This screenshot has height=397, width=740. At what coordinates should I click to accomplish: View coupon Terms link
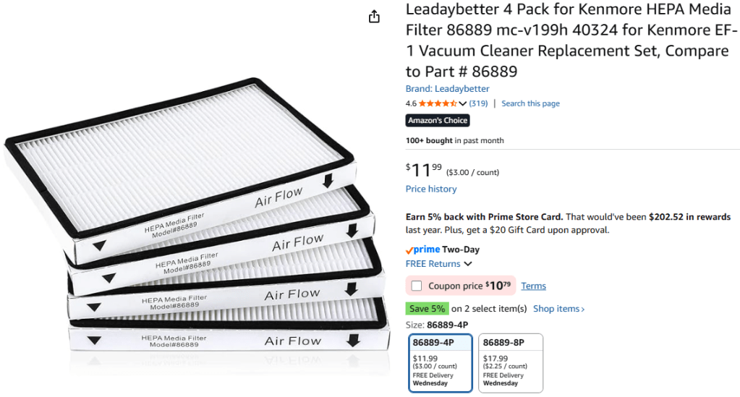533,286
